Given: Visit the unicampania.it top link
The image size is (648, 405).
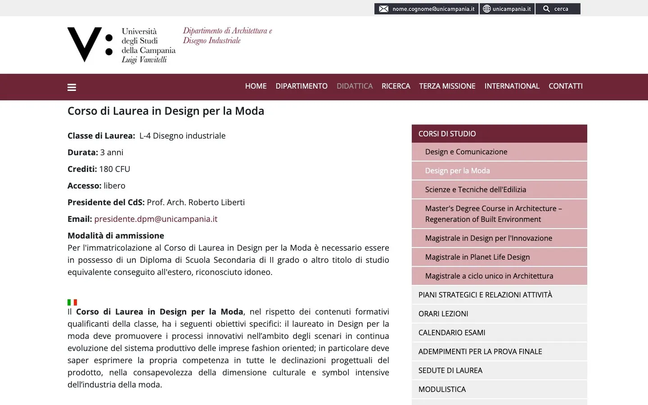Looking at the screenshot, I should [507, 9].
